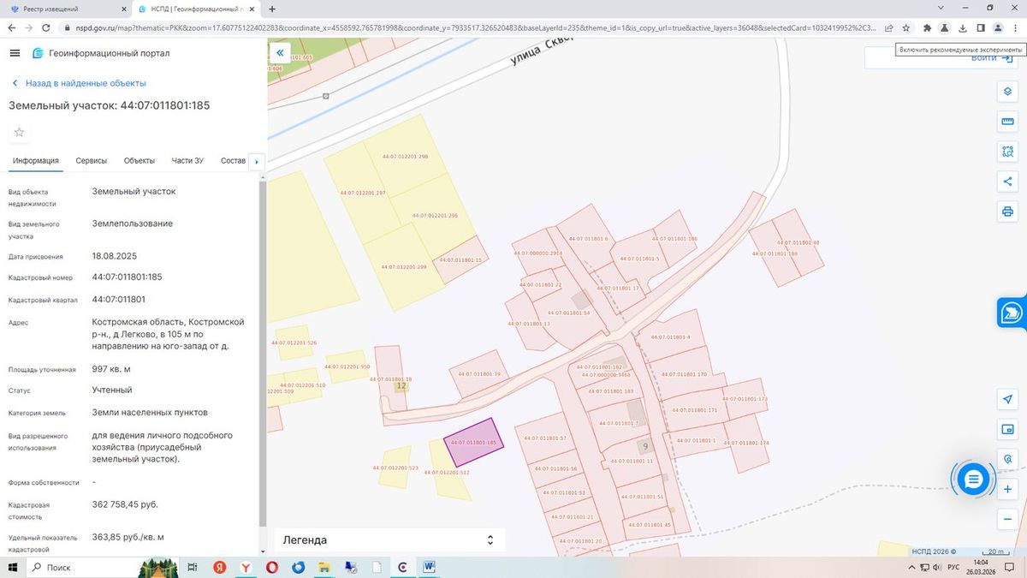The width and height of the screenshot is (1027, 578).
Task: Click the map object search locator button
Action: [1007, 459]
